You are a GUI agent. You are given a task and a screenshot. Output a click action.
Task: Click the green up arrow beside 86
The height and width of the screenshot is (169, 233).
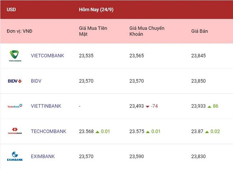point(209,107)
